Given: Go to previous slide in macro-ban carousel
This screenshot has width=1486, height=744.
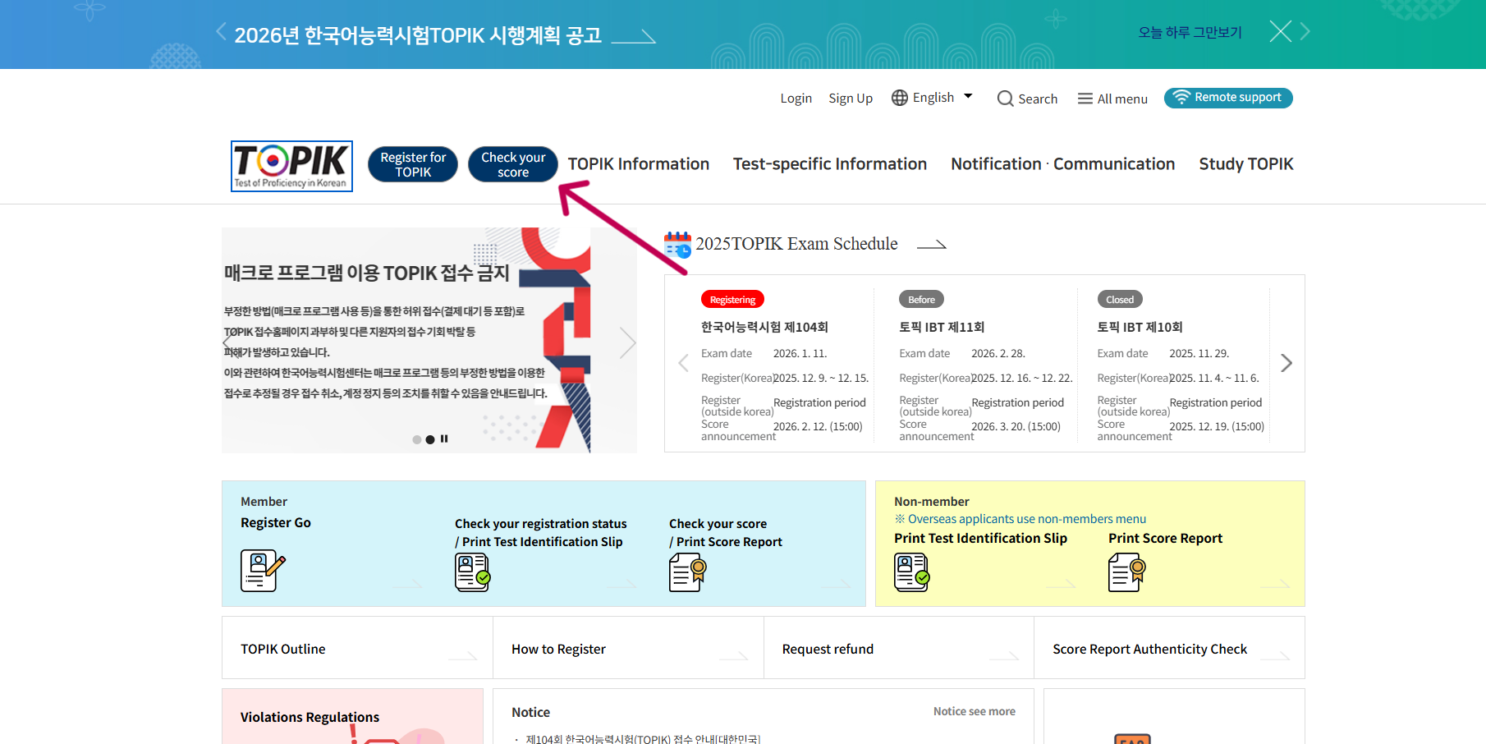Looking at the screenshot, I should (229, 342).
